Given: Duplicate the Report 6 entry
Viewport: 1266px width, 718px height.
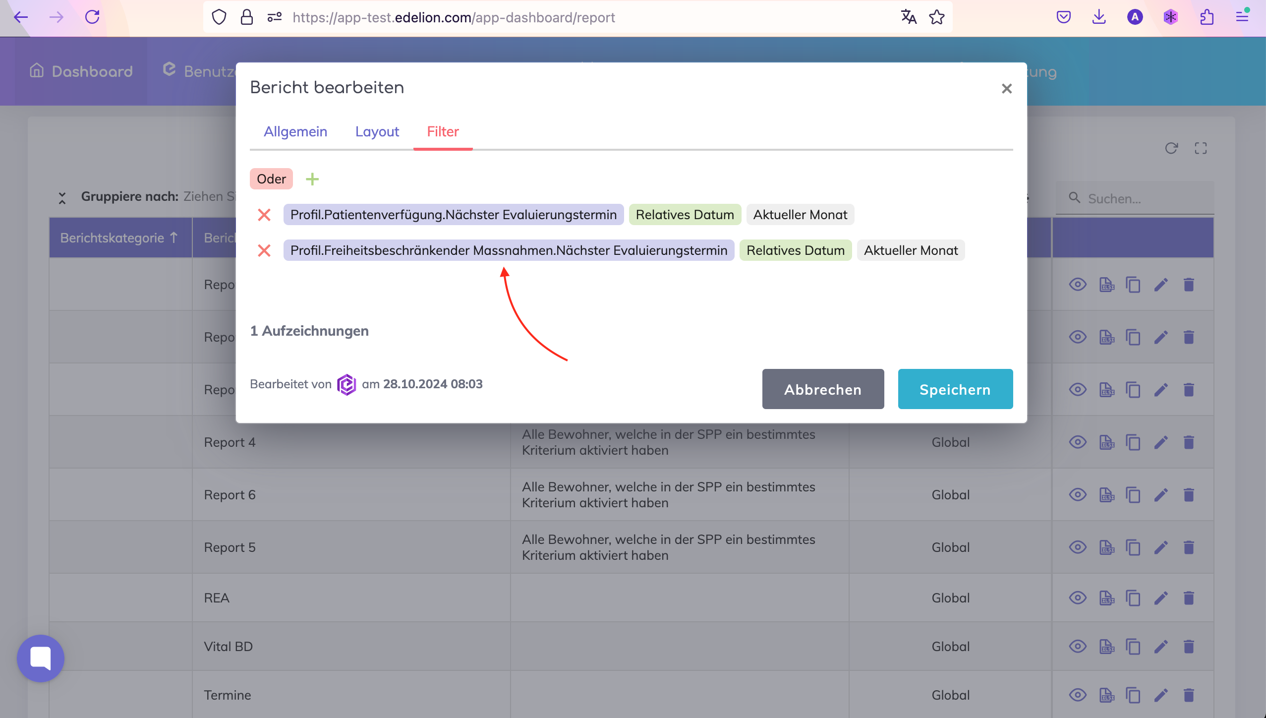Looking at the screenshot, I should [1133, 494].
